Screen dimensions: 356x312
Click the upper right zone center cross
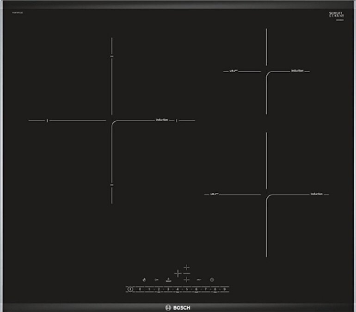point(266,71)
